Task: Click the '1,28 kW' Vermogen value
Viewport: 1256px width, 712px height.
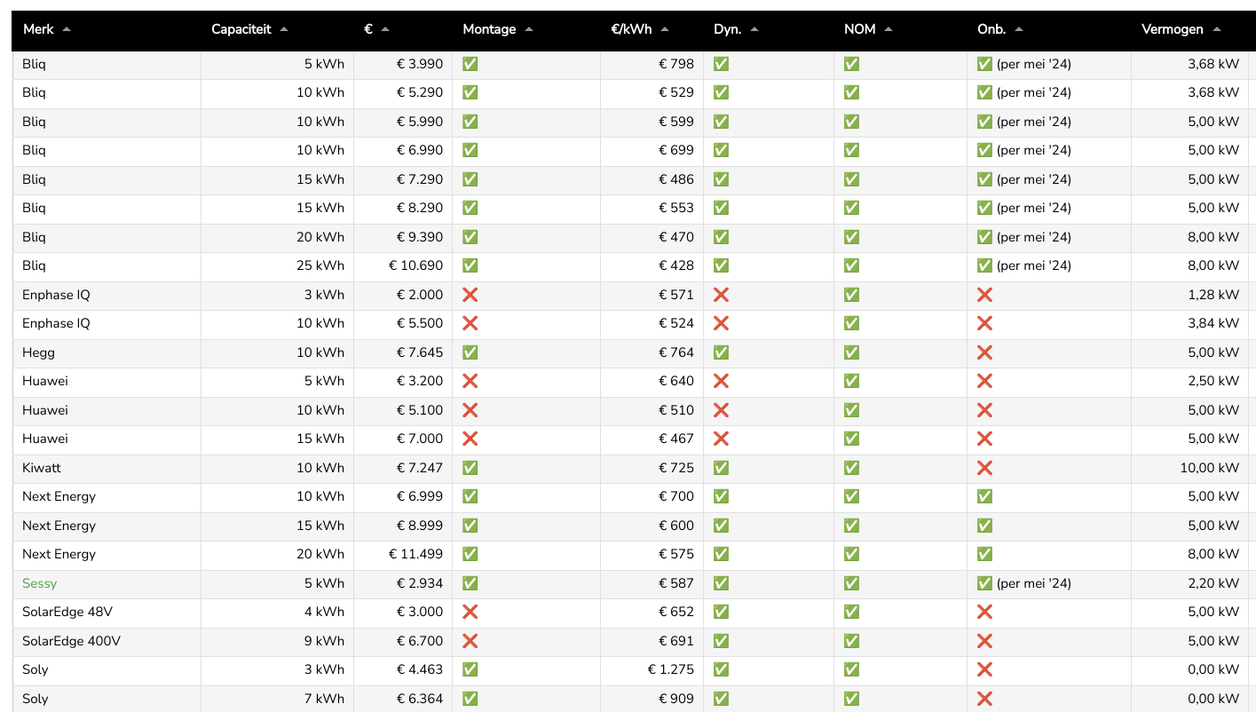Action: (x=1213, y=295)
